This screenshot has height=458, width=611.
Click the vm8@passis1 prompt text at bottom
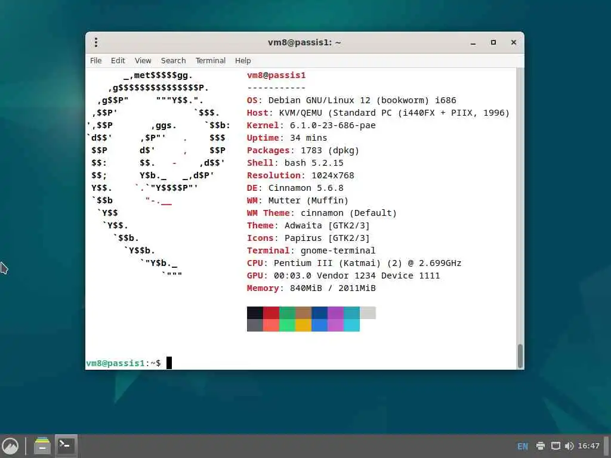point(115,363)
